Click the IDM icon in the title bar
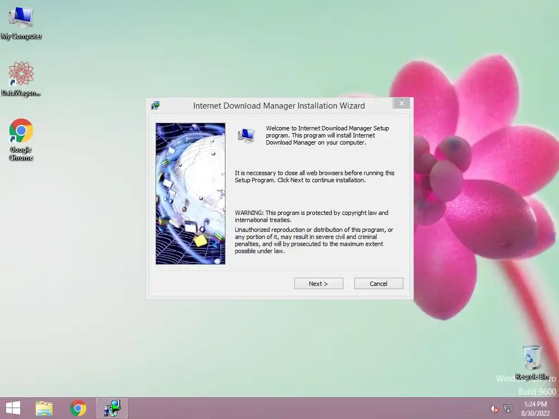The image size is (559, 419). 156,105
